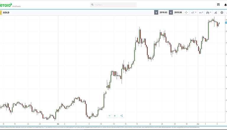Viewport: 227px width, 130px height.
Task: Click the search magnifier icon
Action: [92, 5]
